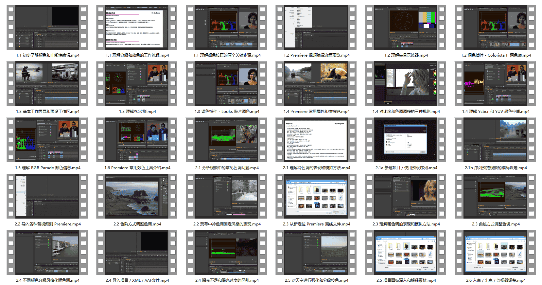This screenshot has width=542, height=285.
Task: Click file name text 1.1 初步了解颜色和非线性编辑.mp4
Action: pos(48,55)
